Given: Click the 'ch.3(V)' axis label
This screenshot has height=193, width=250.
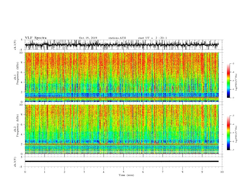Looking at the screenshot, I should [x=15, y=162].
